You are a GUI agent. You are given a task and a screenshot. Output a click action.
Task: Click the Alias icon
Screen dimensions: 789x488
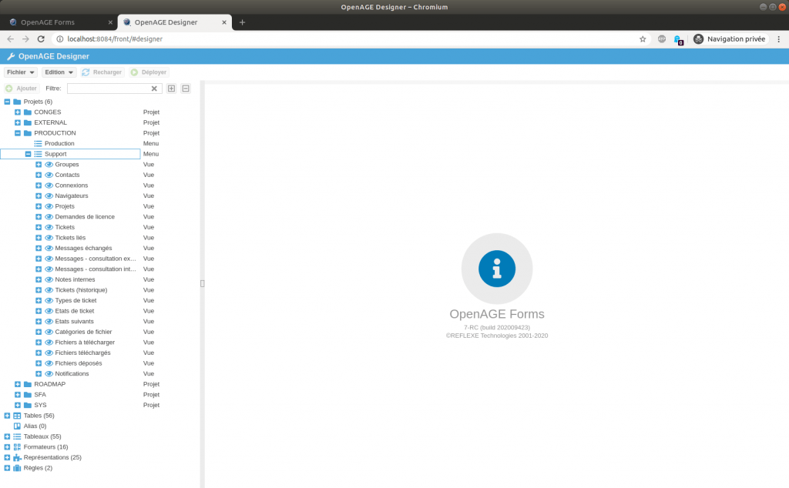(17, 426)
